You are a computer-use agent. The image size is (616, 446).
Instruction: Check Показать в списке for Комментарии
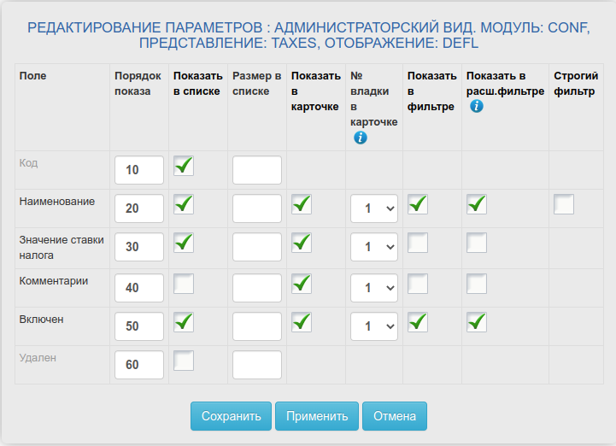pyautogui.click(x=183, y=283)
